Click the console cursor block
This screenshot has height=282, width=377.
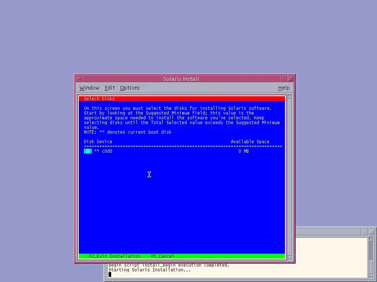110,274
